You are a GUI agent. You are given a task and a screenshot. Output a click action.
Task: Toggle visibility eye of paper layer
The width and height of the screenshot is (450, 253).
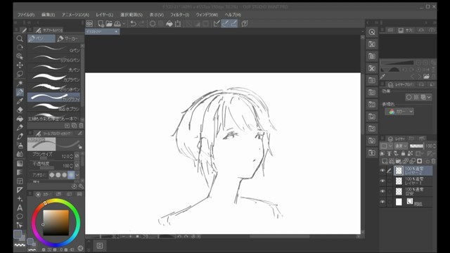tap(382, 202)
